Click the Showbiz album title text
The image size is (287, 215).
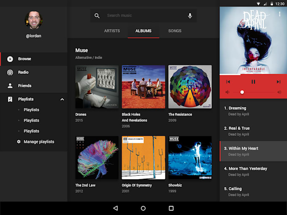point(175,185)
